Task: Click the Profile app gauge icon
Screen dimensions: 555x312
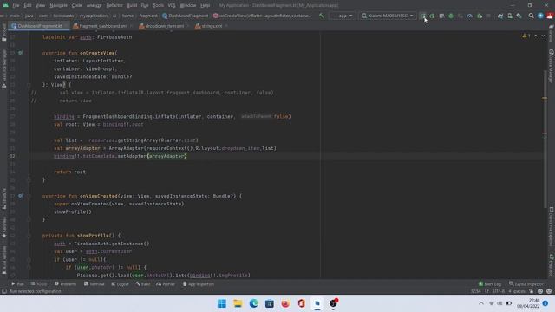Action: tap(470, 16)
